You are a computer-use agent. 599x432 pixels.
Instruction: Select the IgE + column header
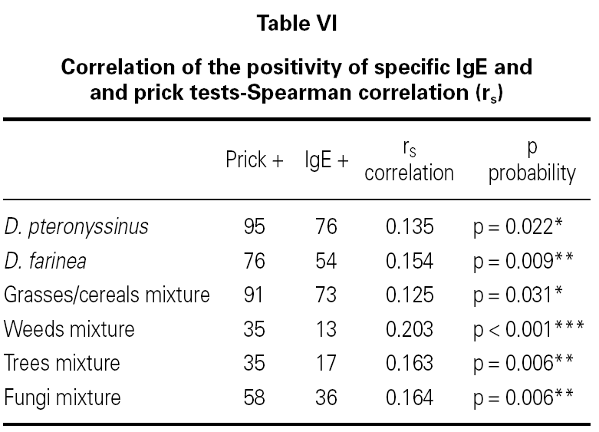point(327,160)
